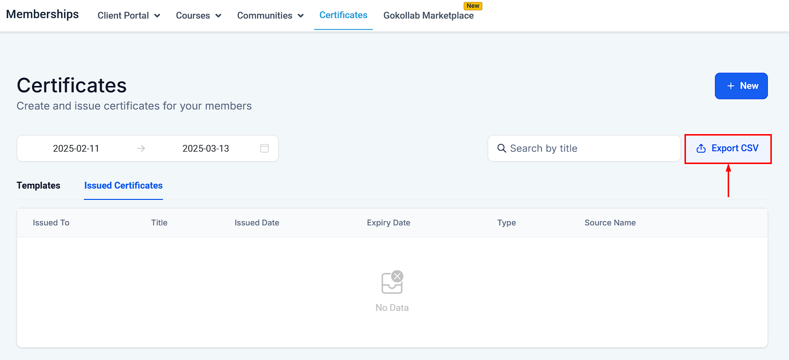Expand the Communities dropdown menu

(270, 16)
